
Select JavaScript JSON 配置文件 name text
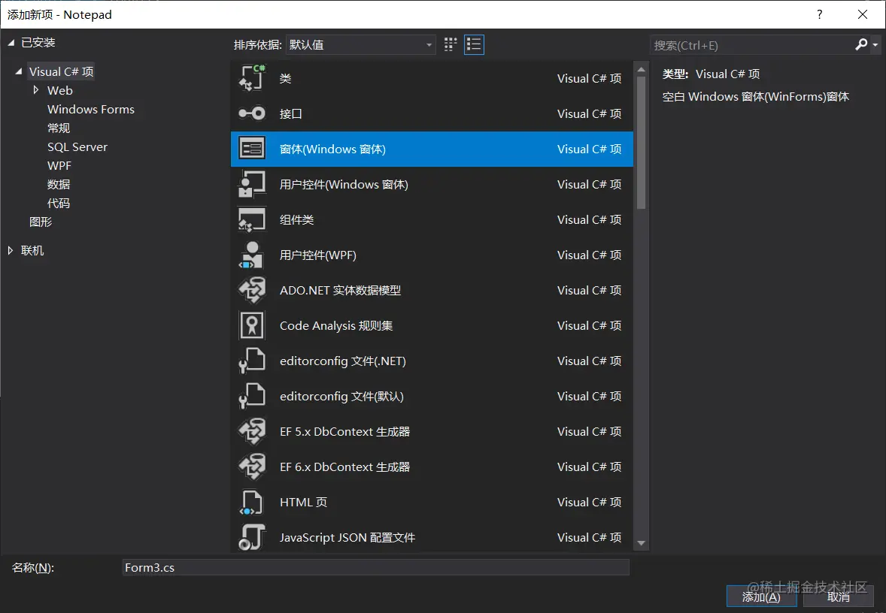pos(347,537)
